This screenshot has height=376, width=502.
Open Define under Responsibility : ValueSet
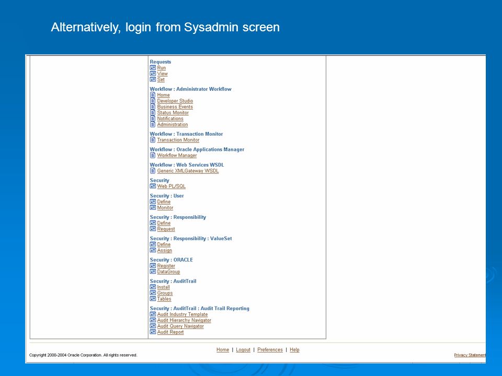click(164, 244)
